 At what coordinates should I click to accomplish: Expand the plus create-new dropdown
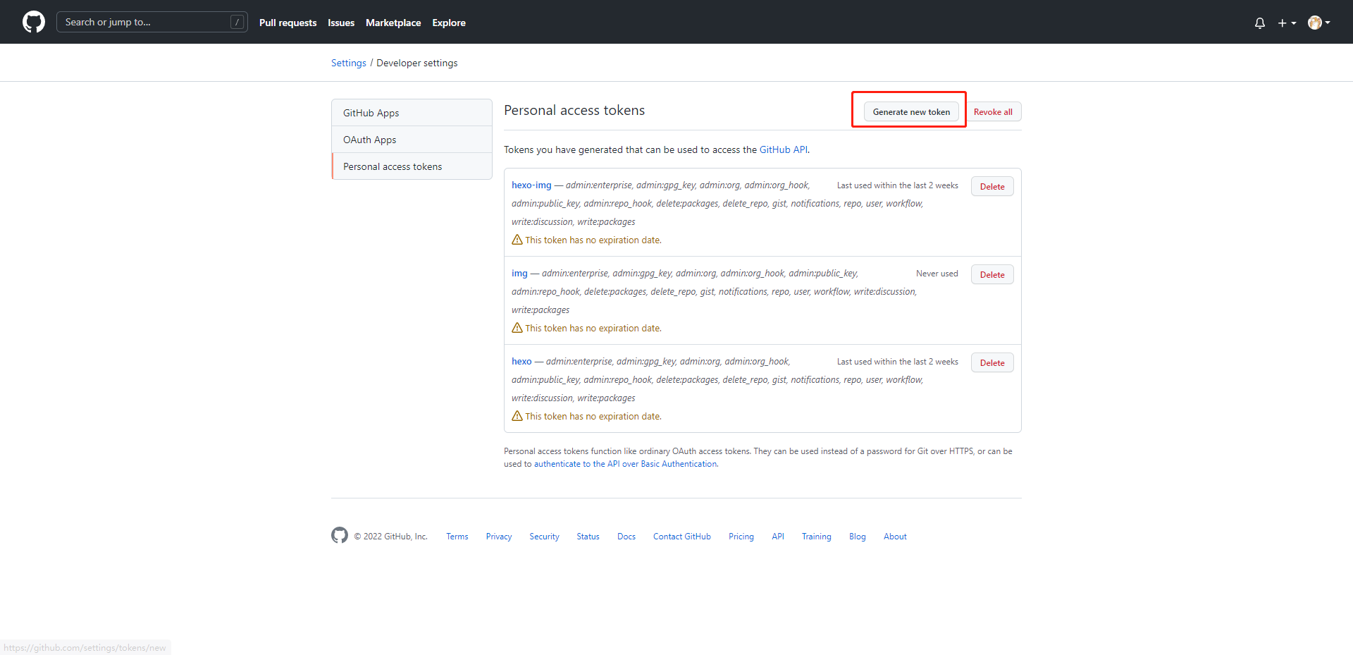click(1287, 23)
